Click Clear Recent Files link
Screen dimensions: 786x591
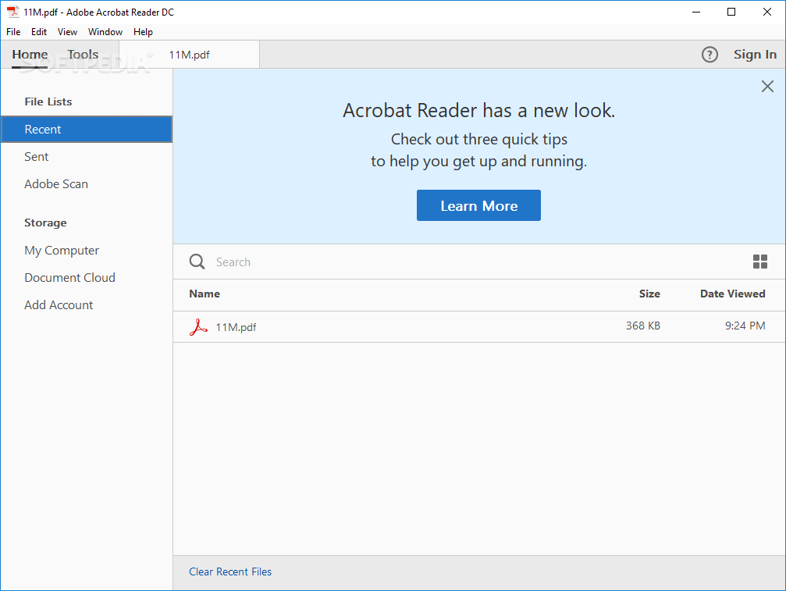click(x=230, y=572)
